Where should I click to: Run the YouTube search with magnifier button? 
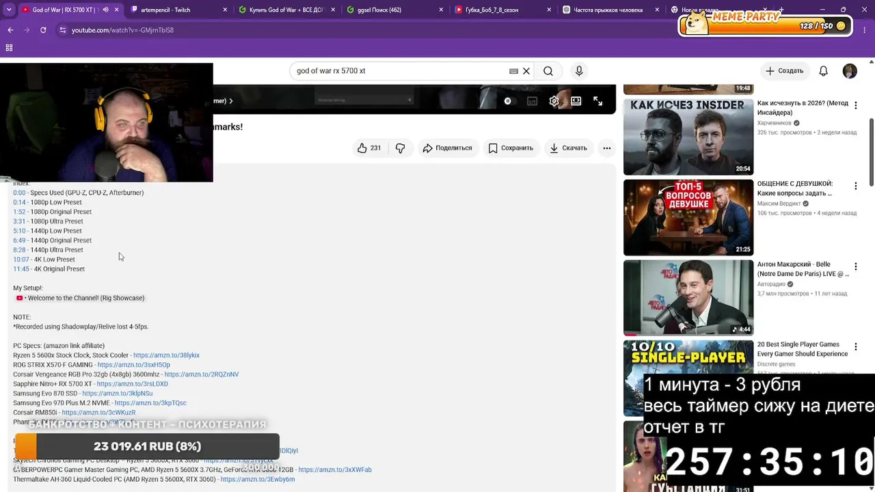[548, 71]
